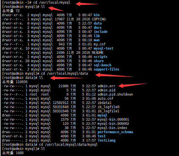This screenshot has width=179, height=156.
Task: Select the time 00:10 on man row
Action: tap(87, 40)
